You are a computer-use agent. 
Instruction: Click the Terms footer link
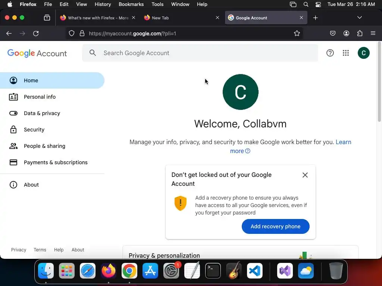[x=40, y=250]
